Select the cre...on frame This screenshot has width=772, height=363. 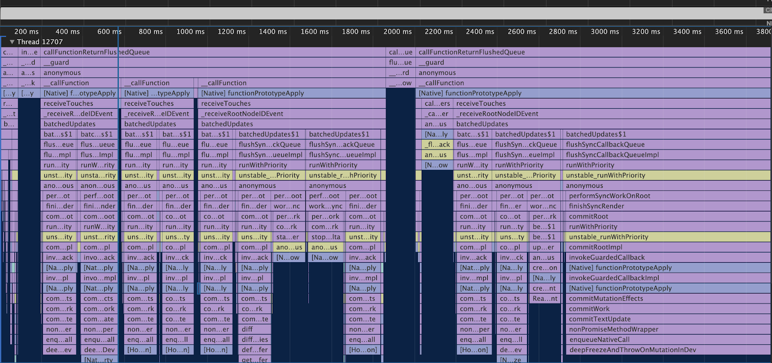tap(545, 268)
